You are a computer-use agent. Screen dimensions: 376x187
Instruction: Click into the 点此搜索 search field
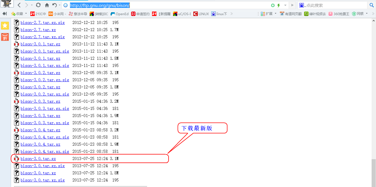point(336,5)
